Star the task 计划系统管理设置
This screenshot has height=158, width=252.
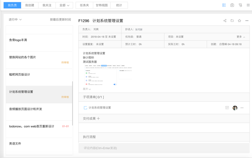pyautogui.click(x=239, y=21)
